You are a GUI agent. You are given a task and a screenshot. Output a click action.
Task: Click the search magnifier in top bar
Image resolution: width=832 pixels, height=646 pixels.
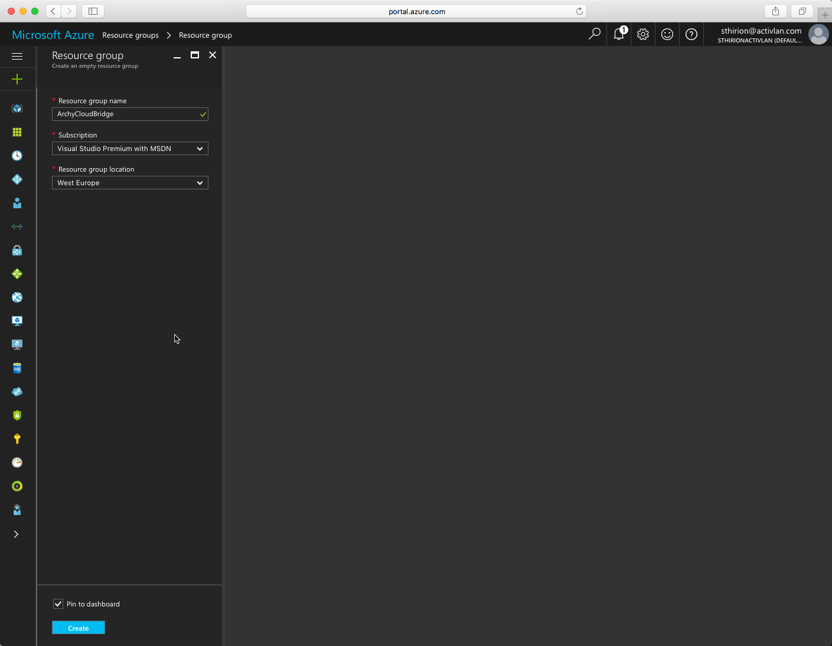[x=595, y=34]
